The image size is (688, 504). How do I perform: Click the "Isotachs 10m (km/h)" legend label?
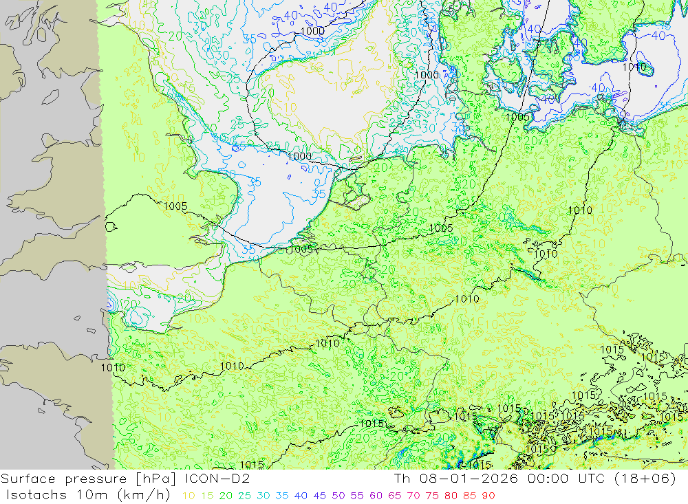coord(88,495)
